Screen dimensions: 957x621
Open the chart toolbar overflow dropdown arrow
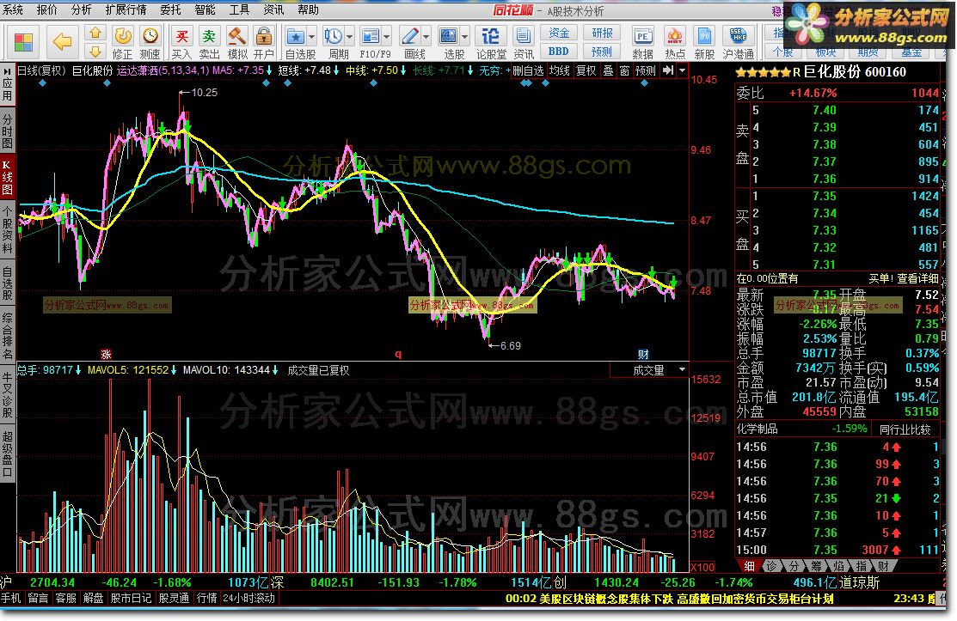[683, 70]
